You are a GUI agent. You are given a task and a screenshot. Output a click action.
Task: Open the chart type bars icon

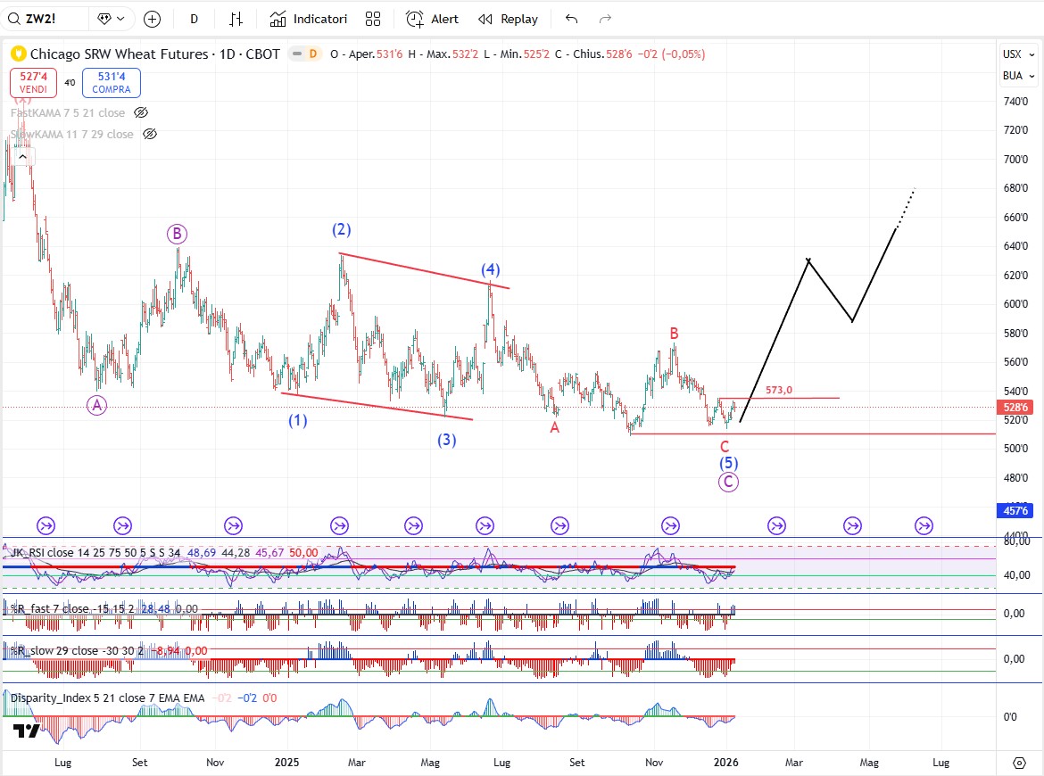(x=236, y=19)
